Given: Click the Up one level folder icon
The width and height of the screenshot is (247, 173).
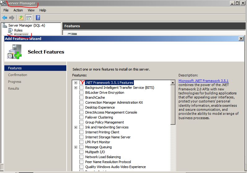Looking at the screenshot, I should (21, 18).
